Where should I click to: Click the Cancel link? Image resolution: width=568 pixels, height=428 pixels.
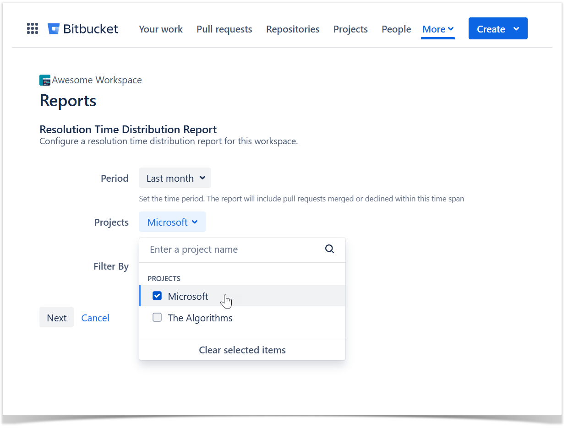[x=95, y=318]
